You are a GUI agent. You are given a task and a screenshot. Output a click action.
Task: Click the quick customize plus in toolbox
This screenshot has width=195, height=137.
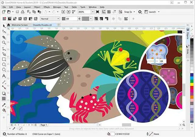point(4,117)
